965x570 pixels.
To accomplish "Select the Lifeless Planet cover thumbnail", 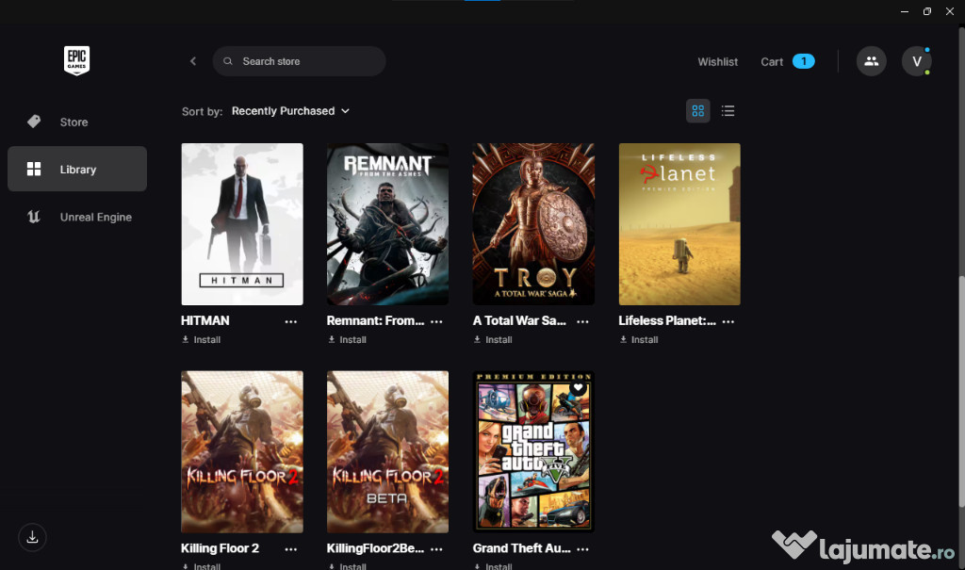I will pos(679,224).
